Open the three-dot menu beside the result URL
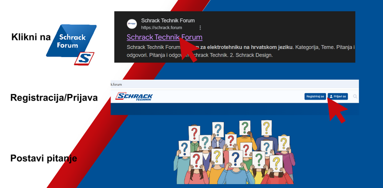383x188 pixels. (200, 27)
